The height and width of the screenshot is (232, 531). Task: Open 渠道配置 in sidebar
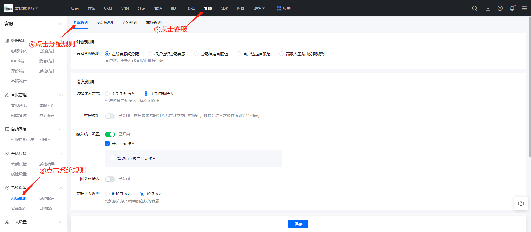tap(47, 198)
